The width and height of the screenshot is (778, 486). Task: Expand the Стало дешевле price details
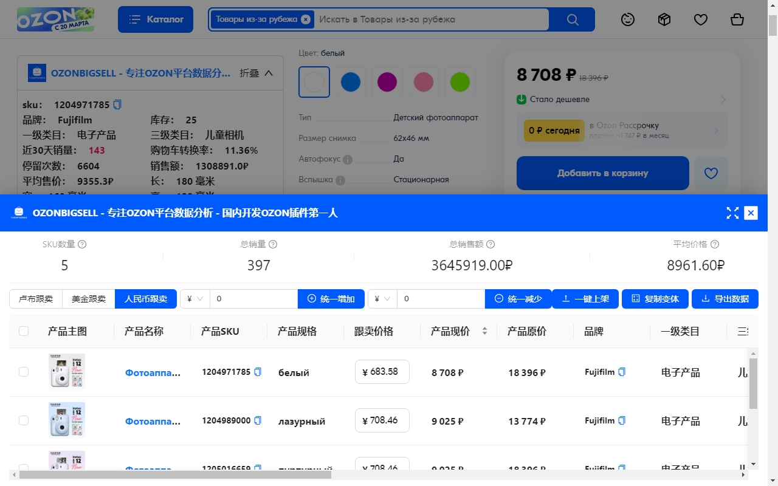(x=622, y=99)
